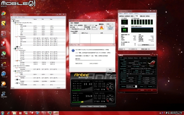The image size is (184, 115).
Task: Click the flame stress-test icon in IntelBurnTest
Action: pyautogui.click(x=101, y=27)
